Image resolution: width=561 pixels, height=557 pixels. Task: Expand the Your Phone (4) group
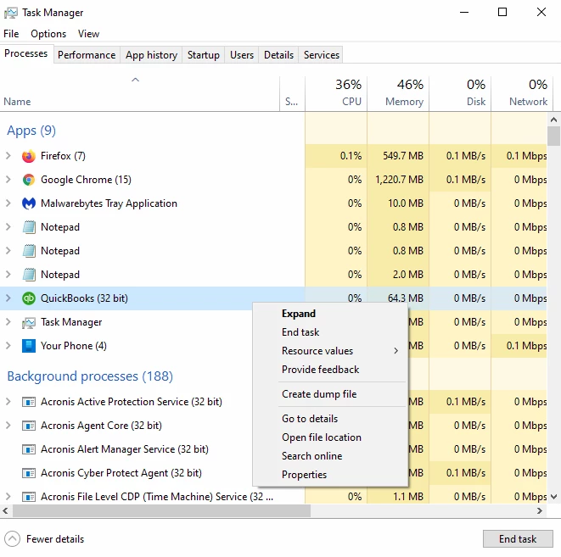point(8,346)
